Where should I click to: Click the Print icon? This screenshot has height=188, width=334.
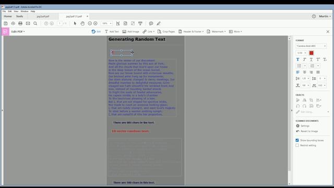point(20,23)
